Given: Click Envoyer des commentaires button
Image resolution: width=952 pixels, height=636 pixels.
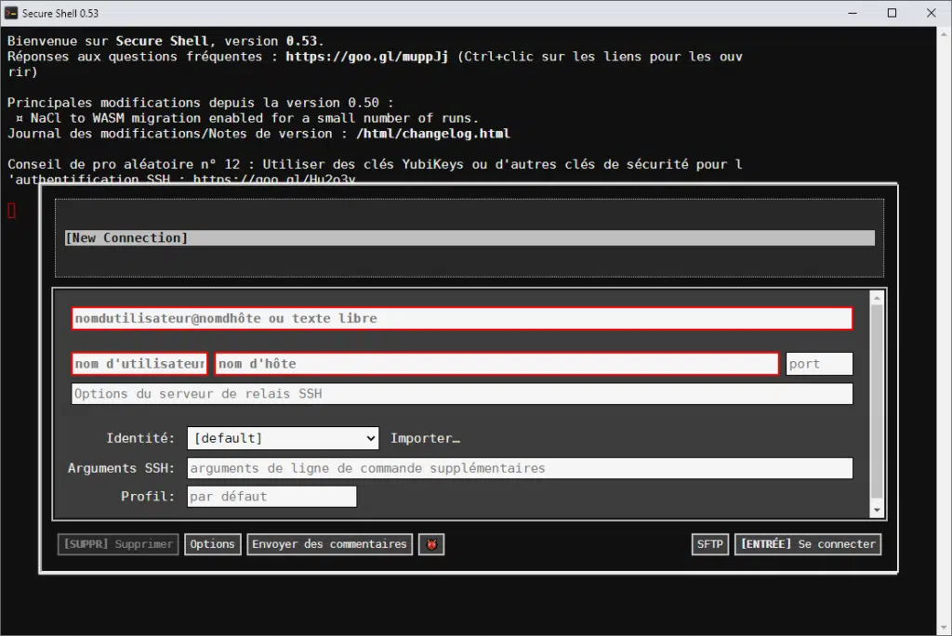Looking at the screenshot, I should click(330, 544).
